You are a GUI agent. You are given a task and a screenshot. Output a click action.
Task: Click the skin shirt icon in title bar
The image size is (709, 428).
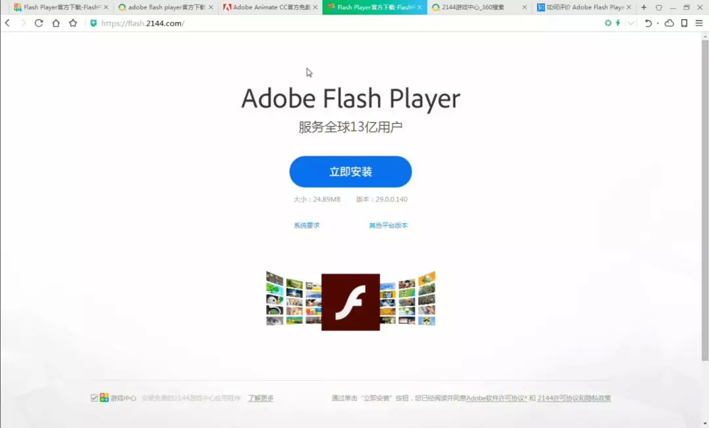coord(659,7)
